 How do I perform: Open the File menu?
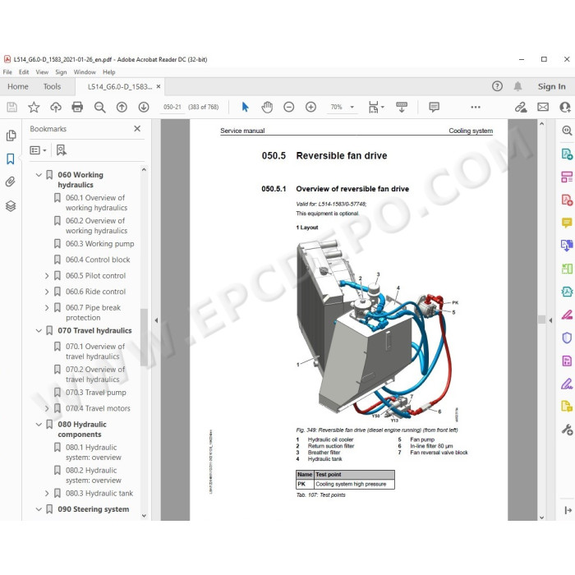7,72
